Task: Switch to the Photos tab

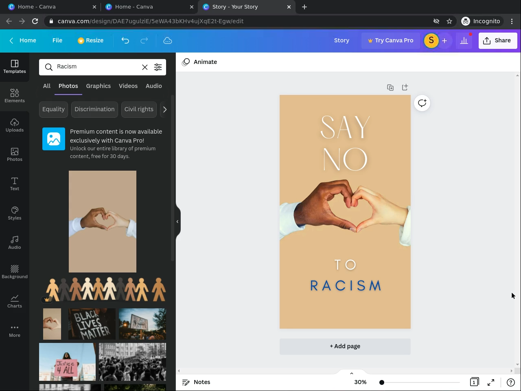Action: [x=68, y=86]
